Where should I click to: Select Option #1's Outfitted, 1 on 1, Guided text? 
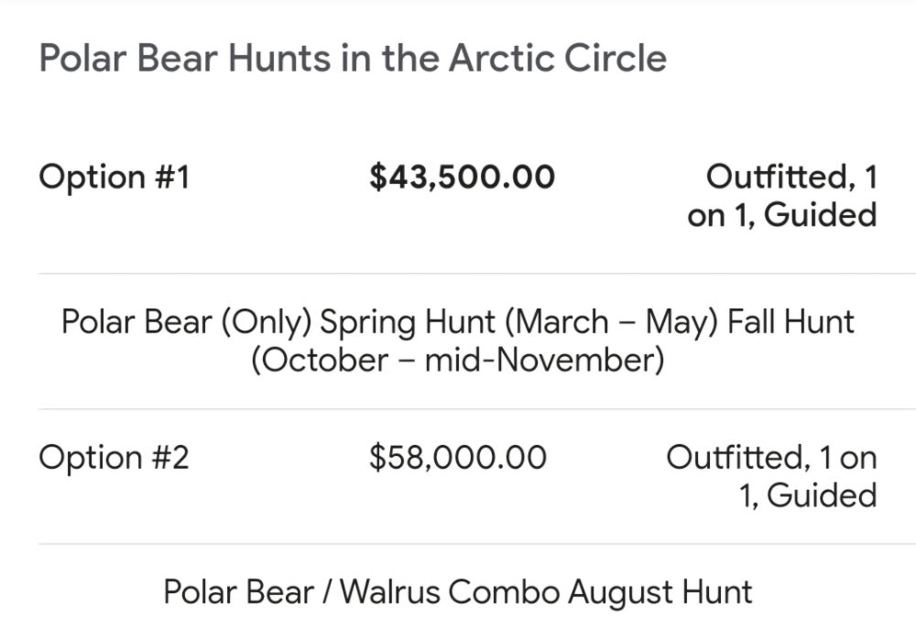(x=782, y=196)
